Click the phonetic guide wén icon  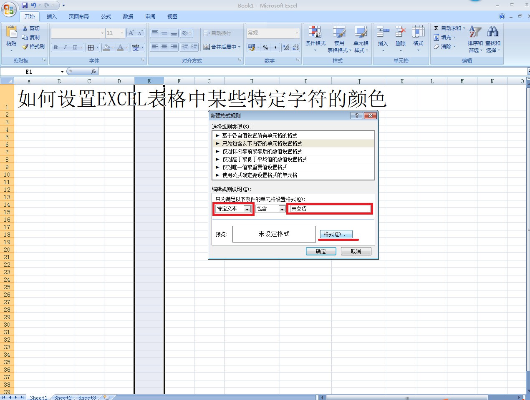136,47
